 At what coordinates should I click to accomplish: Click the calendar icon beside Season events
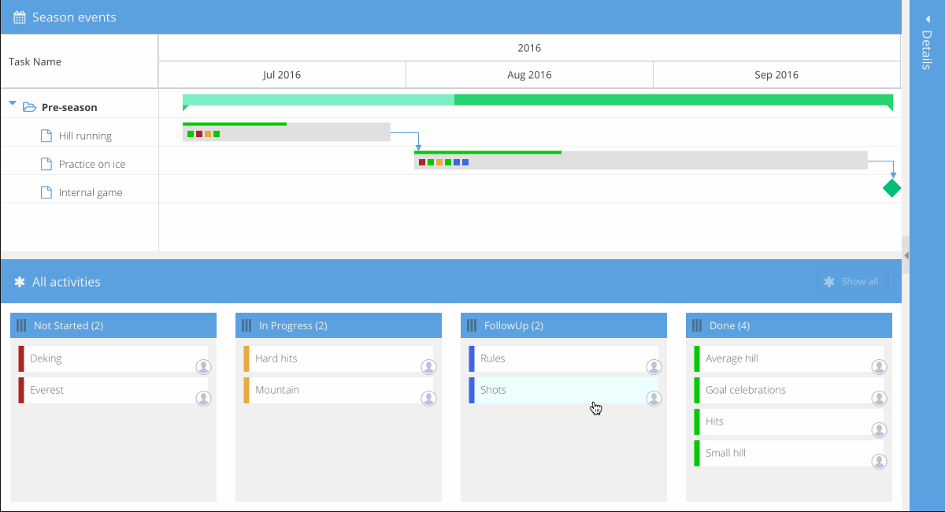[20, 17]
